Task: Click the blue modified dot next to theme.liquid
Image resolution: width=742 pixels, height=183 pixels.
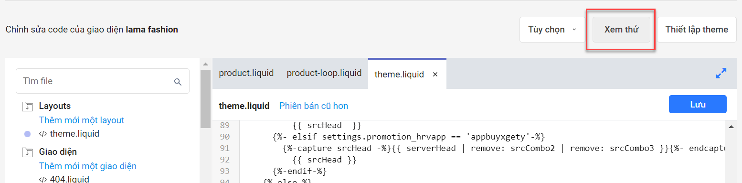Action: [x=27, y=134]
